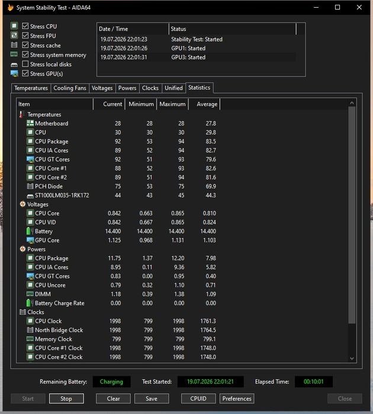373x414 pixels.
Task: Click the North Bridge Clock icon
Action: pos(30,330)
